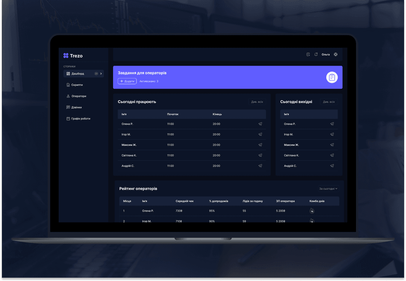
Task: Click the notification bell icon
Action: click(316, 54)
